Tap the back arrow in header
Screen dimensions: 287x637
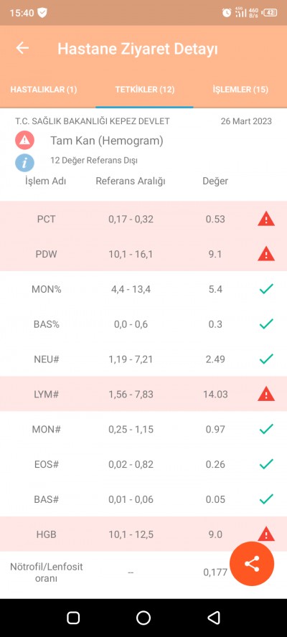pos(22,48)
